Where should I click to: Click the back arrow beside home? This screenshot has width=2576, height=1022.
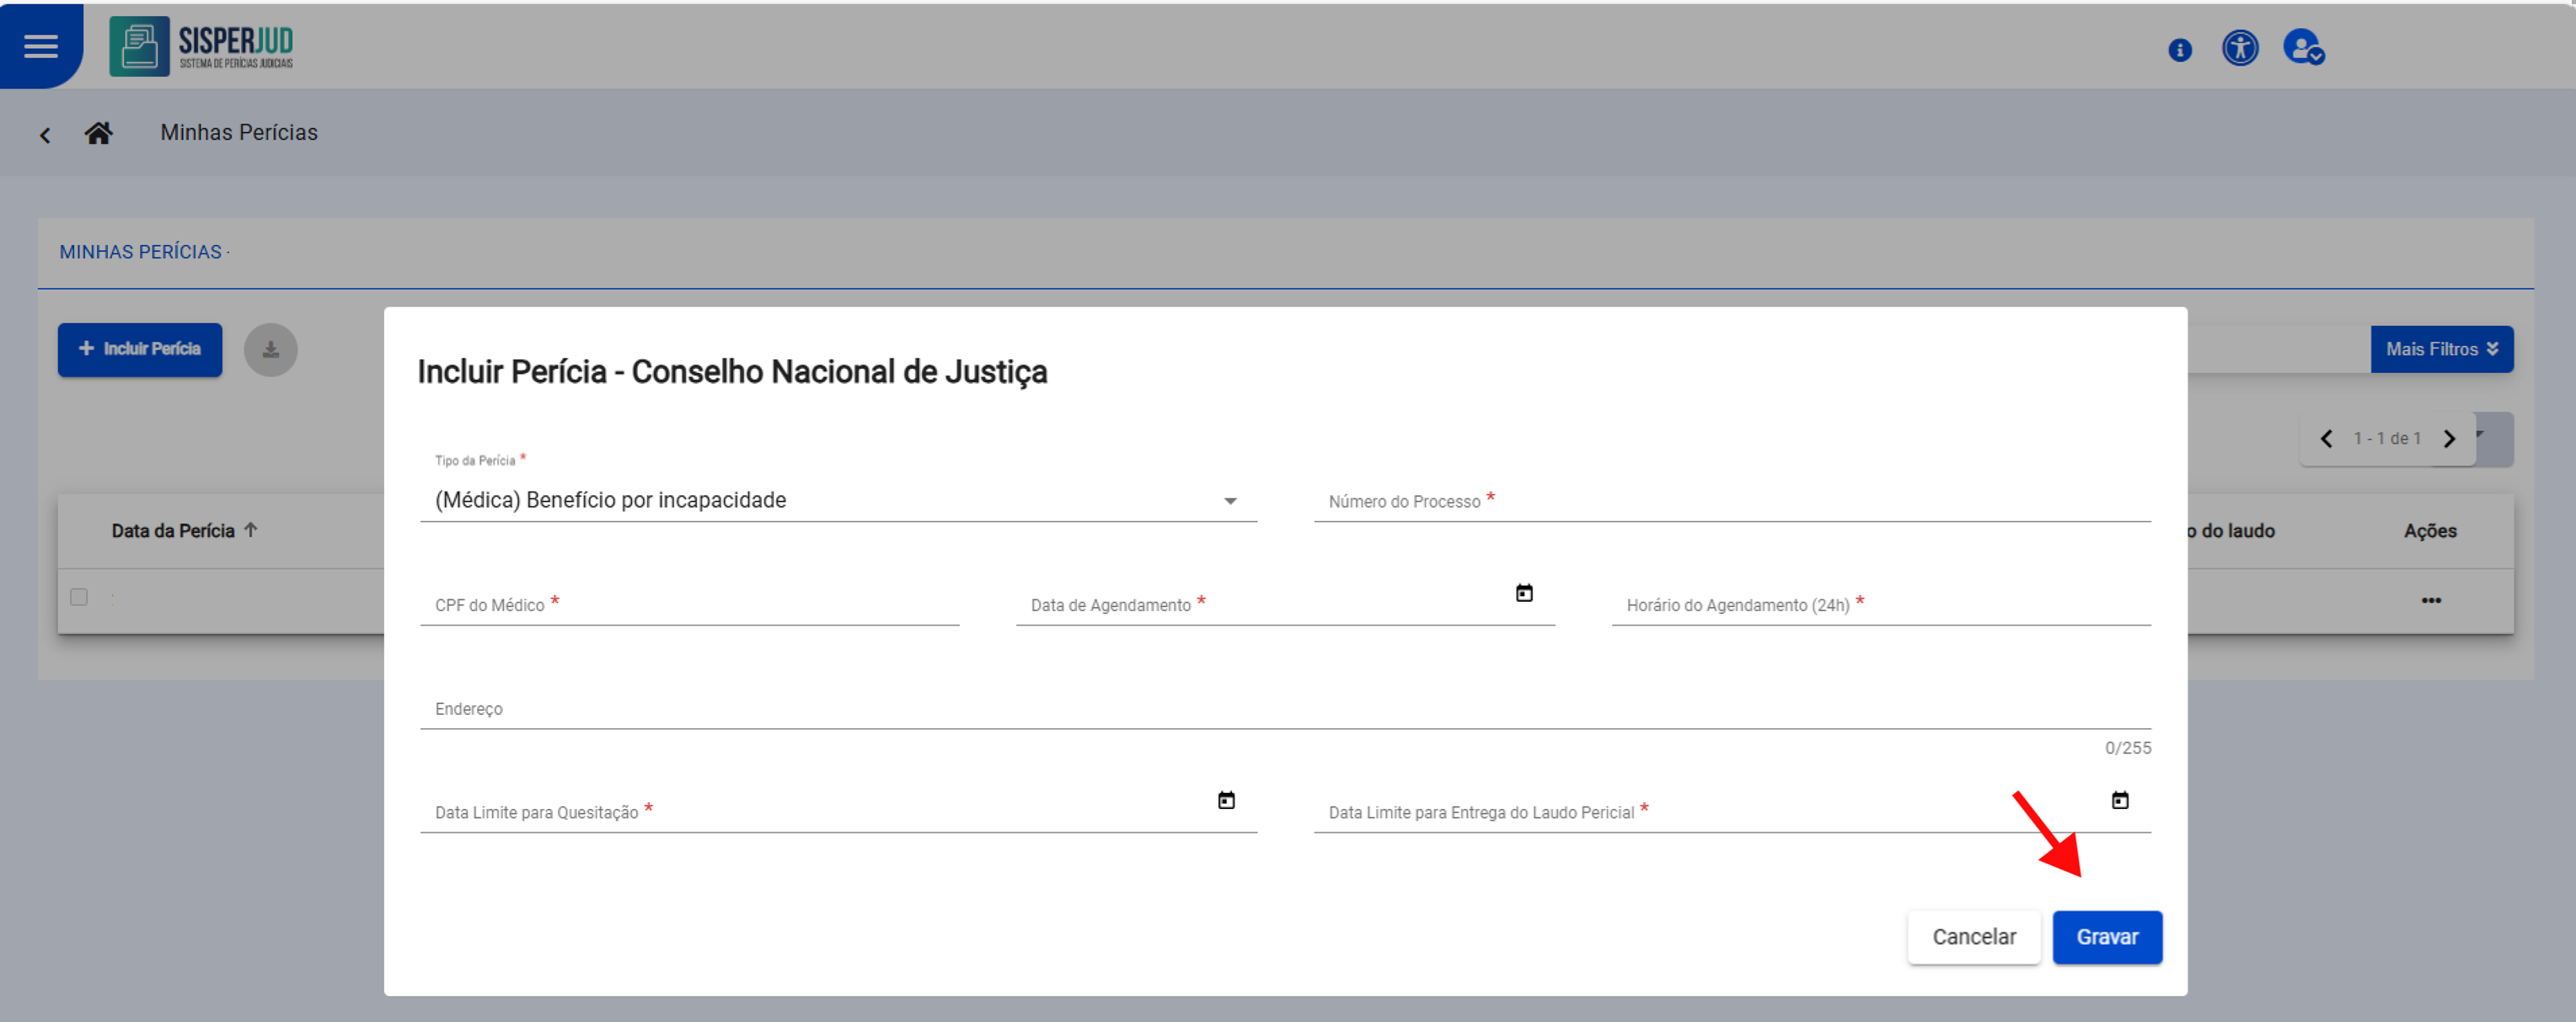pos(45,135)
